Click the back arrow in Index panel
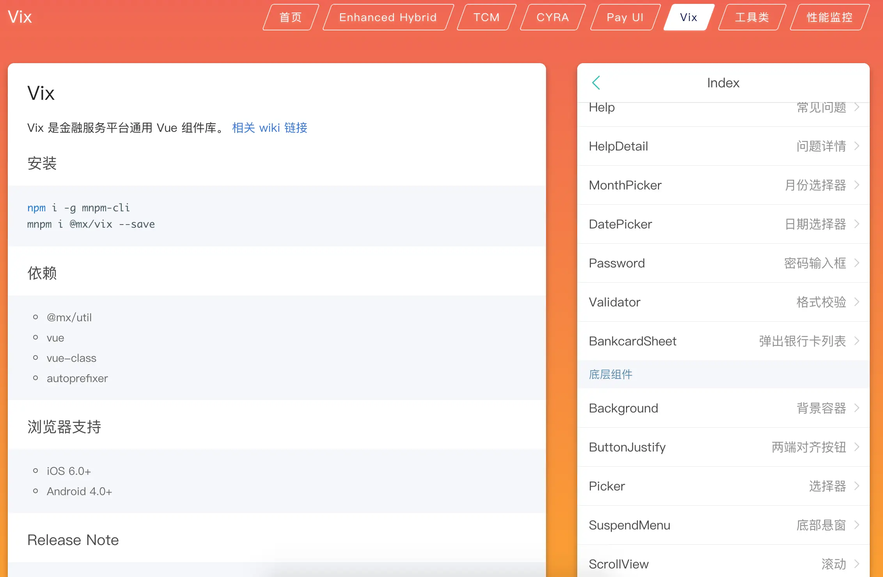883x577 pixels. (596, 83)
